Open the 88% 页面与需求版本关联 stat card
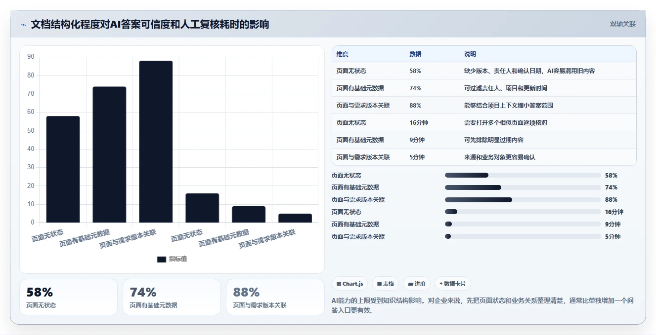The image size is (656, 335). tap(275, 297)
